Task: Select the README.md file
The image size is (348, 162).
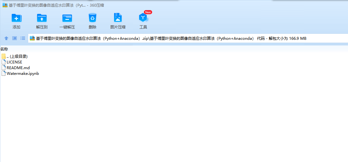Action: 16,68
